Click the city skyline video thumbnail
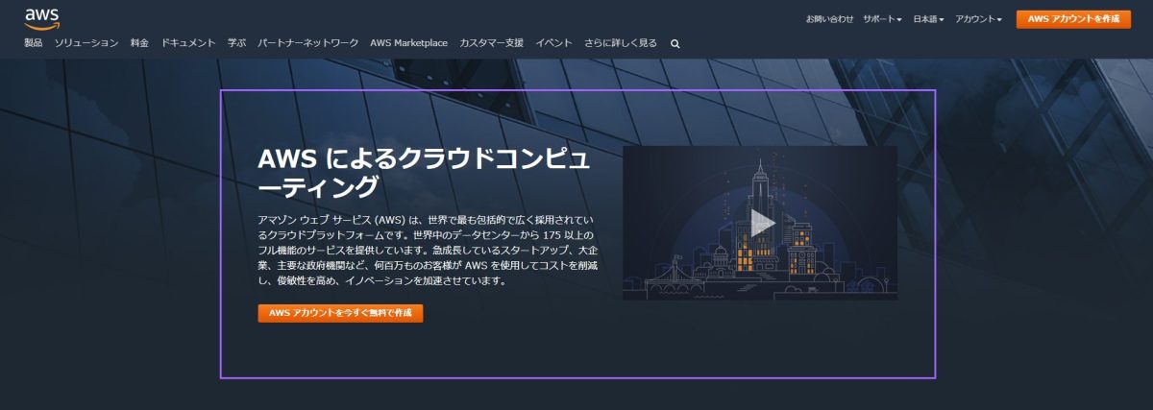 [x=692, y=259]
